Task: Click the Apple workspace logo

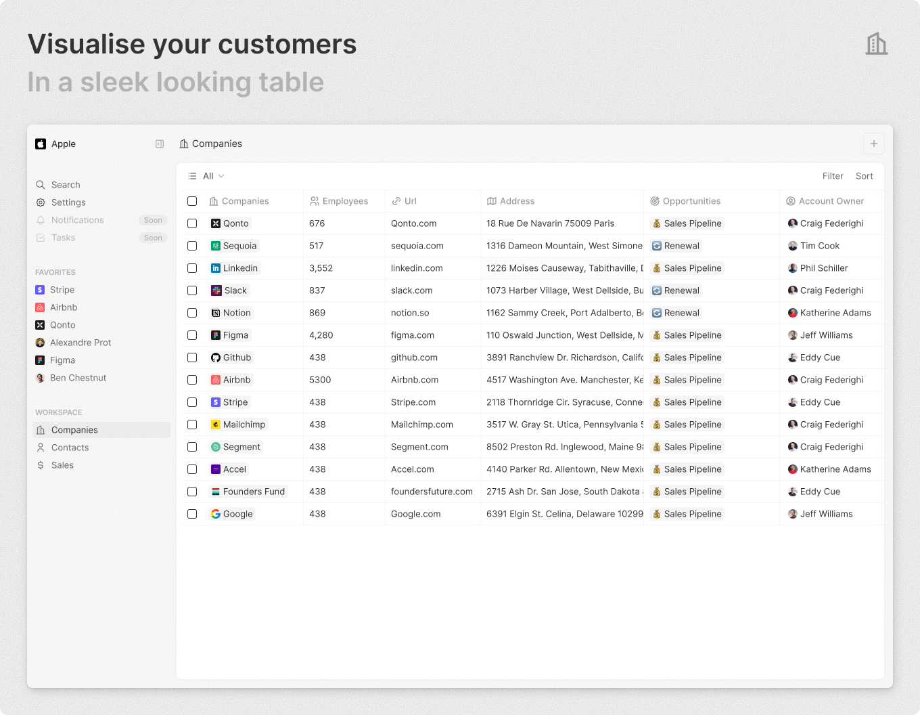Action: pyautogui.click(x=41, y=144)
